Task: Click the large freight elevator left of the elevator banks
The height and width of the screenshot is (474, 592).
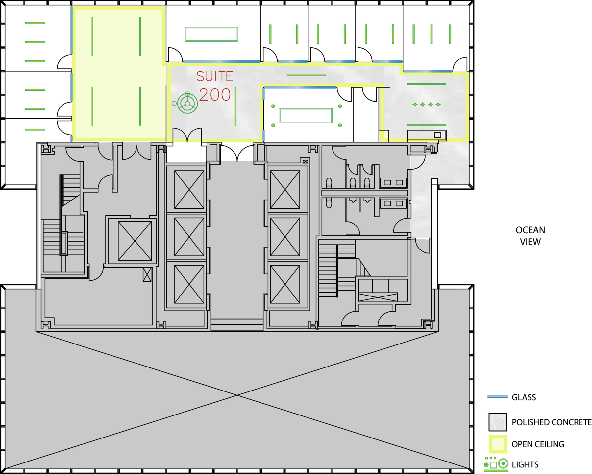Action: point(135,241)
